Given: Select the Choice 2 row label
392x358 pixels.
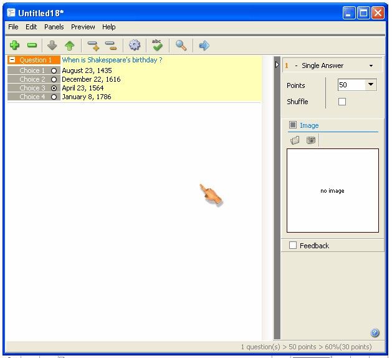Looking at the screenshot, I should [x=32, y=79].
